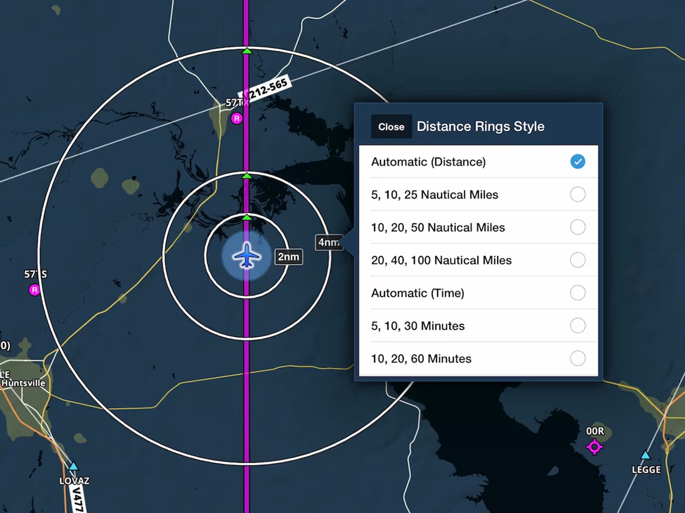Tap the 57TS magenta R airport marker
This screenshot has height=513, width=685.
pyautogui.click(x=34, y=290)
